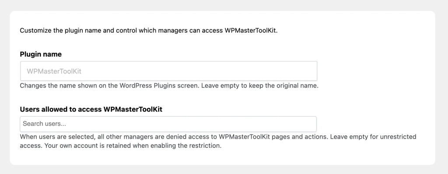This screenshot has height=174, width=448.
Task: Click the 'Users allowed to access WPMasterToolKit' label
Action: point(91,109)
